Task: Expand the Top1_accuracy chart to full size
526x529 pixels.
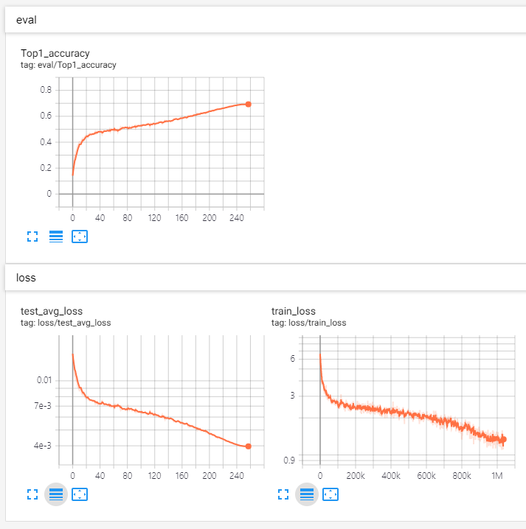Action: pos(32,237)
